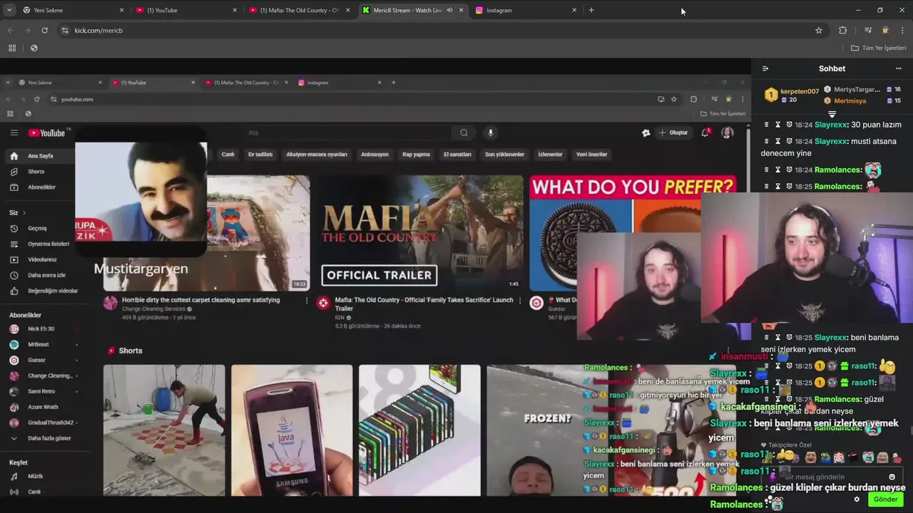Click the Gönder send button
913x513 pixels.
point(885,499)
